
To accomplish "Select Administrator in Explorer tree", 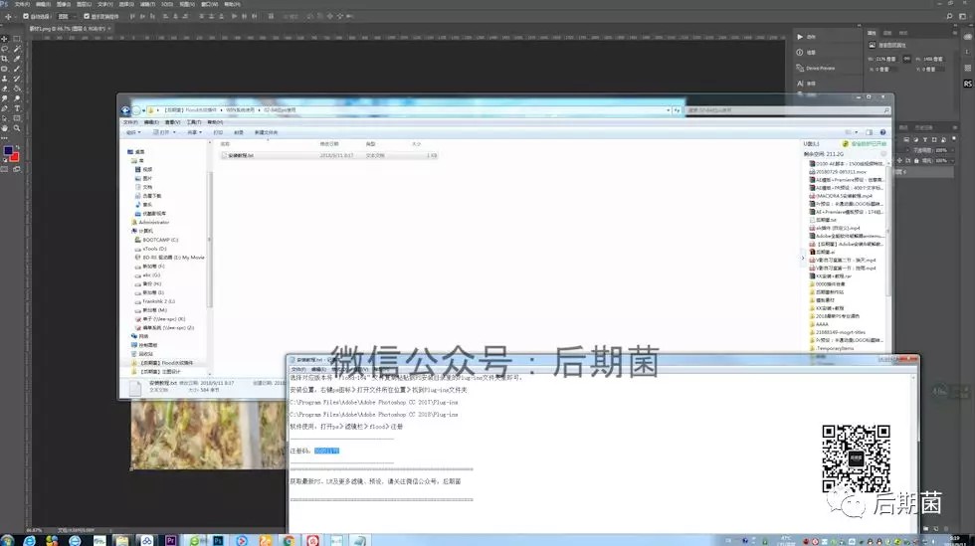I will click(x=150, y=222).
